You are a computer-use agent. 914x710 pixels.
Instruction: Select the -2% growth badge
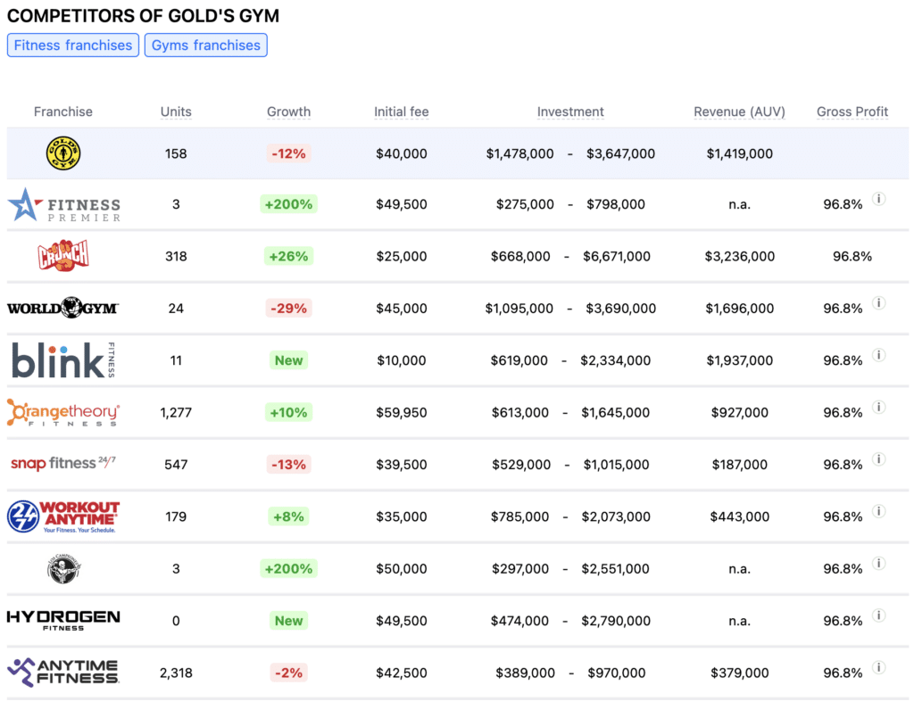pos(288,673)
